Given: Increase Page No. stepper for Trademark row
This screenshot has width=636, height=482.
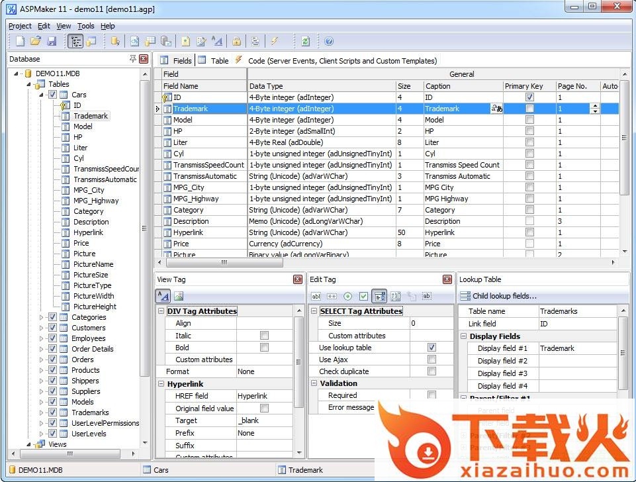Looking at the screenshot, I should tap(595, 106).
